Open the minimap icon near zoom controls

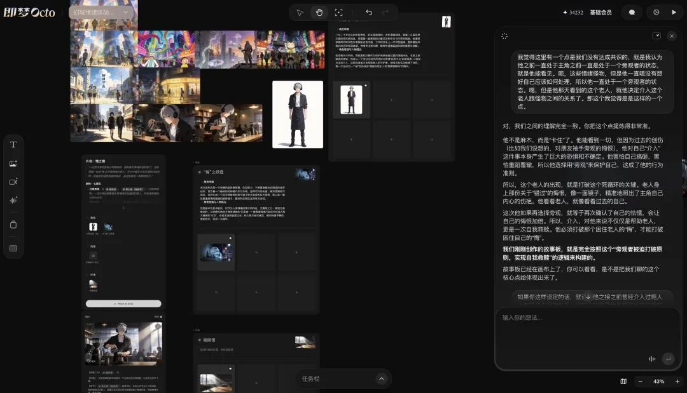(623, 381)
